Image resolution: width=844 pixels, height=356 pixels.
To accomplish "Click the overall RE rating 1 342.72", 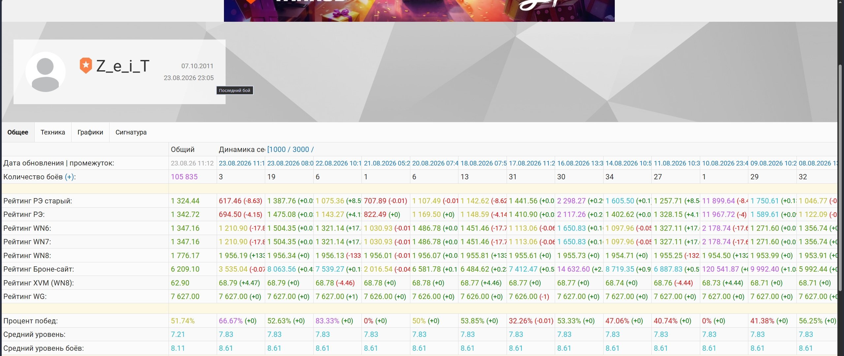I will coord(185,214).
